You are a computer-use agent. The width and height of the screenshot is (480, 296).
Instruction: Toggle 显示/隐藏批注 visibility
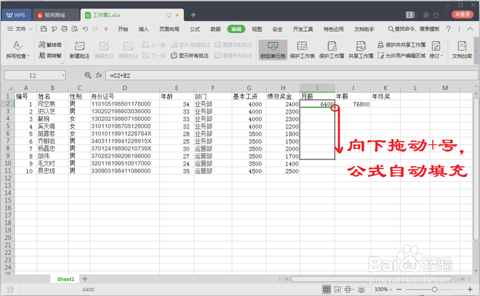(x=191, y=45)
